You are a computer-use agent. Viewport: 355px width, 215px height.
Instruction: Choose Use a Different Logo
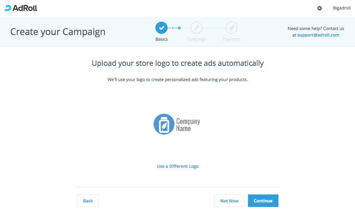tap(177, 166)
